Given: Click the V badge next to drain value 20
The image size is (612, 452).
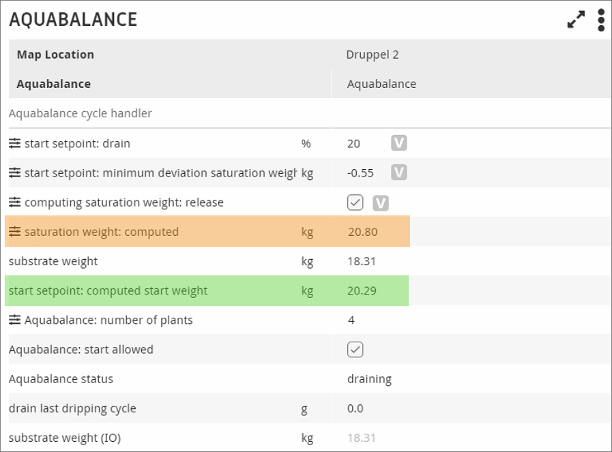Looking at the screenshot, I should pos(399,143).
